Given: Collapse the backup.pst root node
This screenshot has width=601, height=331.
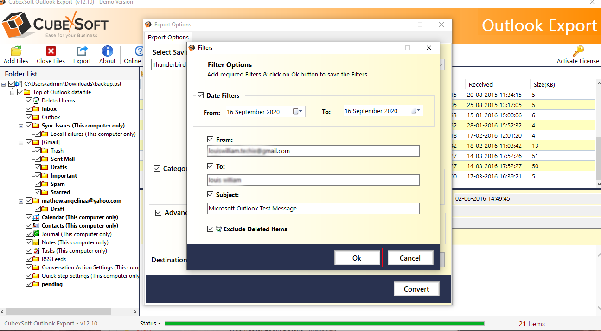Looking at the screenshot, I should 4,84.
